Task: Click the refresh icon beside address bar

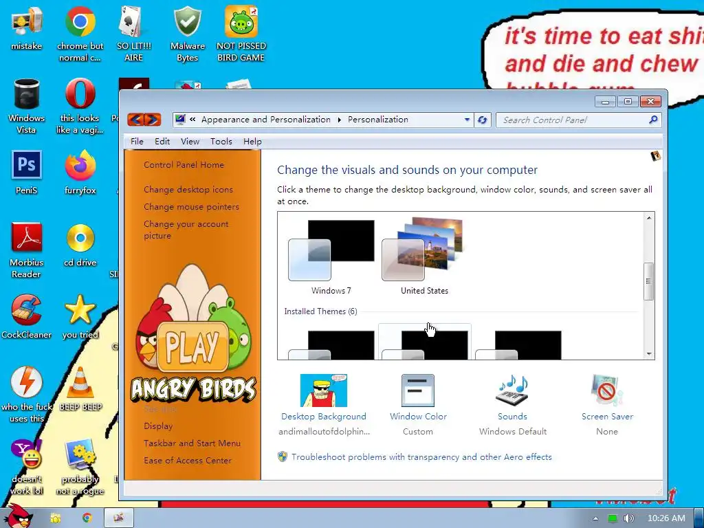Action: (482, 120)
